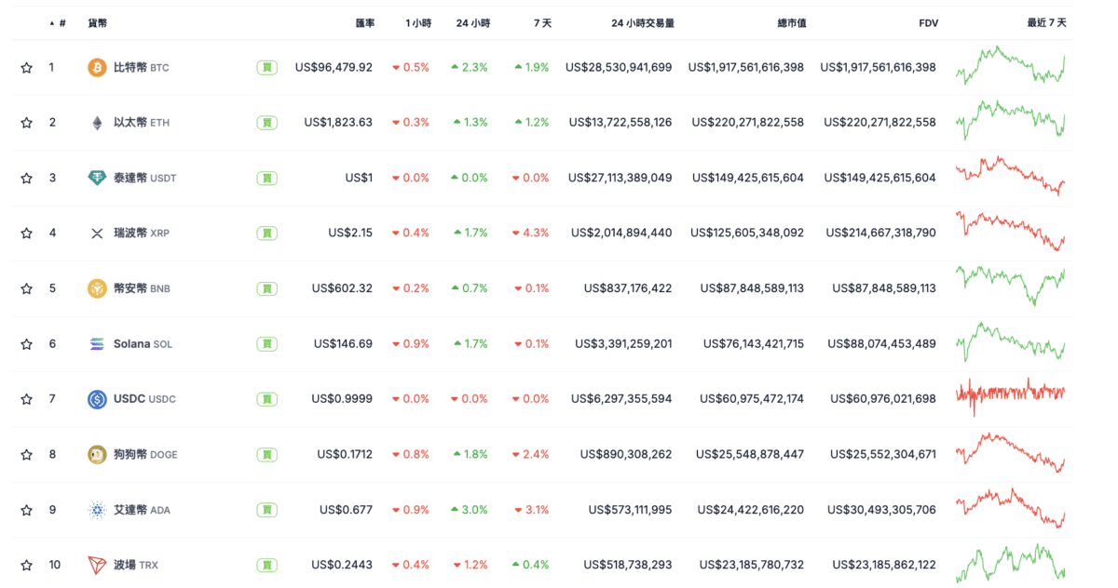The image size is (1118, 588).
Task: Click the buy button for DOGE
Action: pos(267,454)
